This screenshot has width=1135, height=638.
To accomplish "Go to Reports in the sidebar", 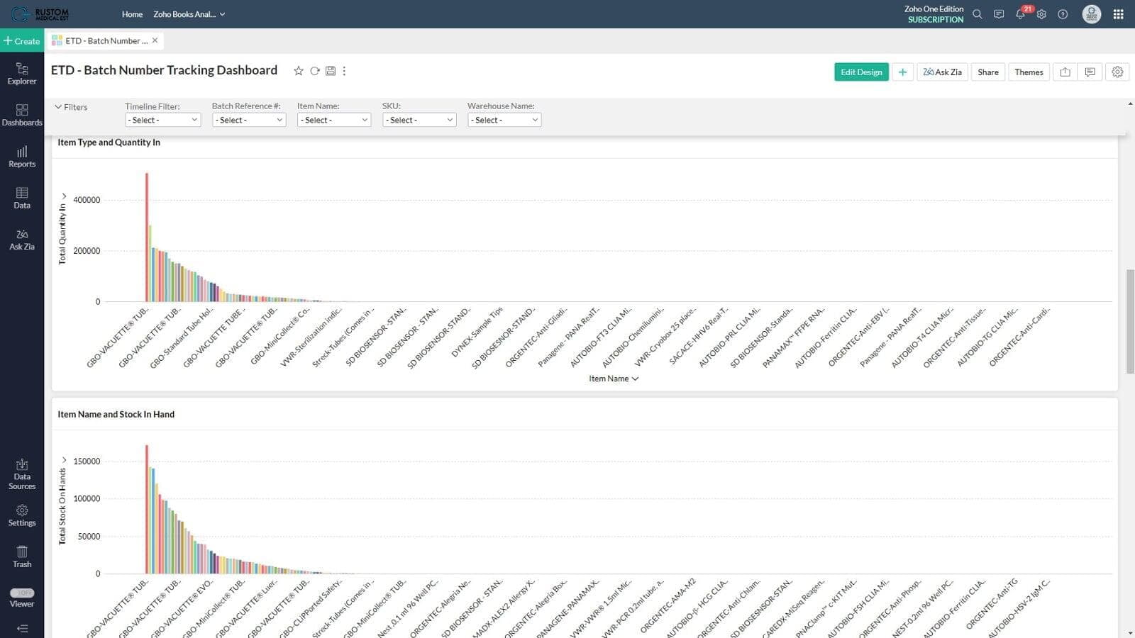I will pos(22,157).
